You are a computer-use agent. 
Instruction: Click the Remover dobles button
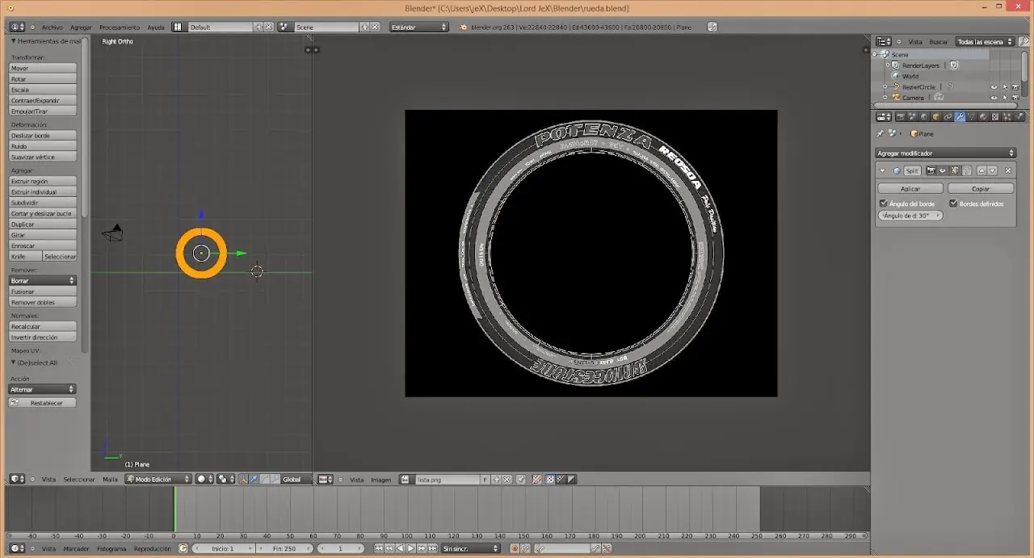[42, 302]
